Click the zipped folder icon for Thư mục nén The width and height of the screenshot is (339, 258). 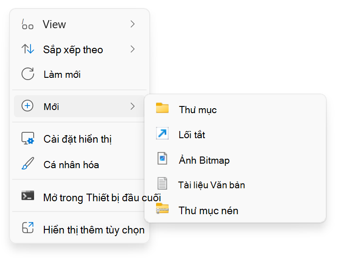162,208
